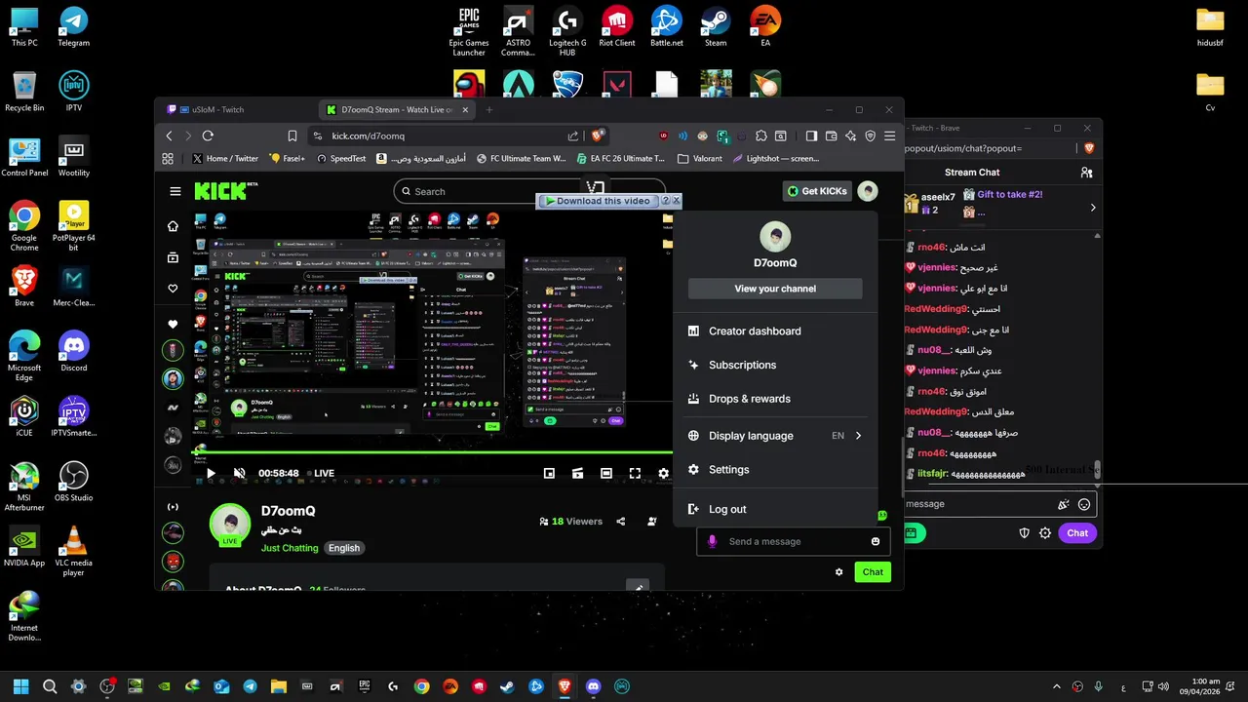Share the kick.com page URL
1248x702 pixels.
click(x=573, y=136)
